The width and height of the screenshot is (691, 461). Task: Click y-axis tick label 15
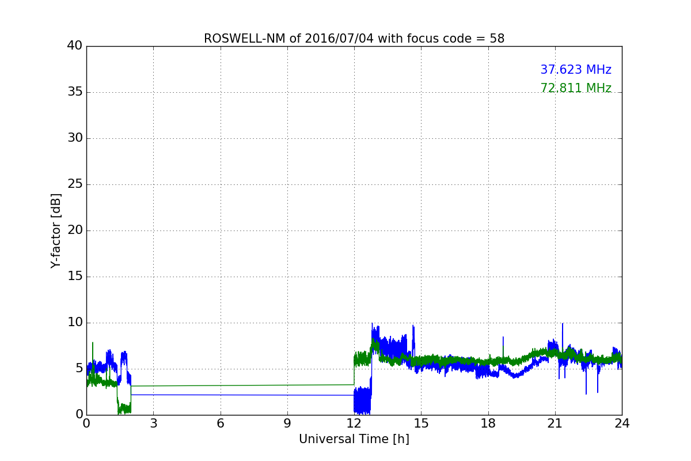tap(75, 277)
